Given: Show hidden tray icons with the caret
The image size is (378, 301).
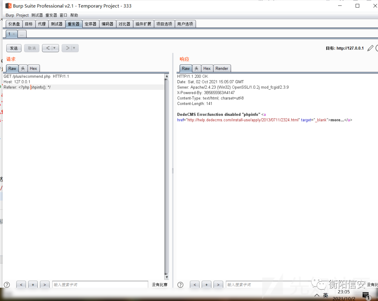Looking at the screenshot, I should click(x=317, y=295).
